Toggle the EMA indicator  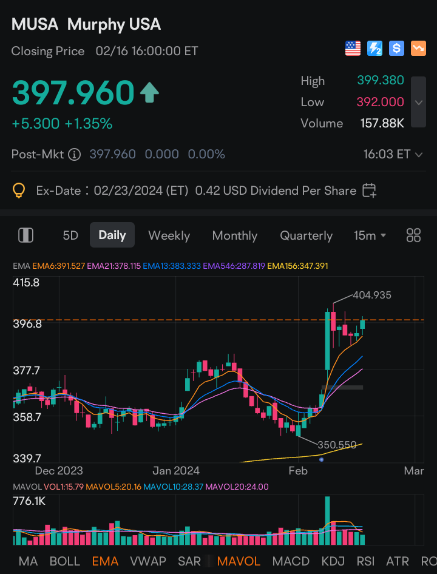(x=105, y=561)
